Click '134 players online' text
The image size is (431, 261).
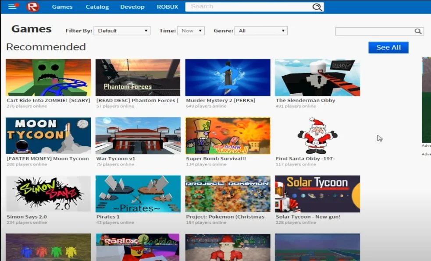(206, 164)
